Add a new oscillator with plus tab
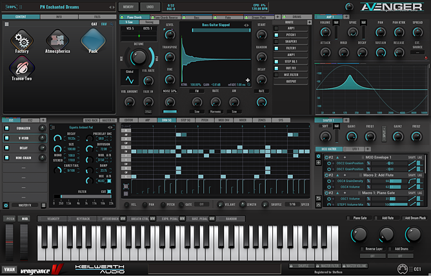The image size is (431, 276). 277,17
